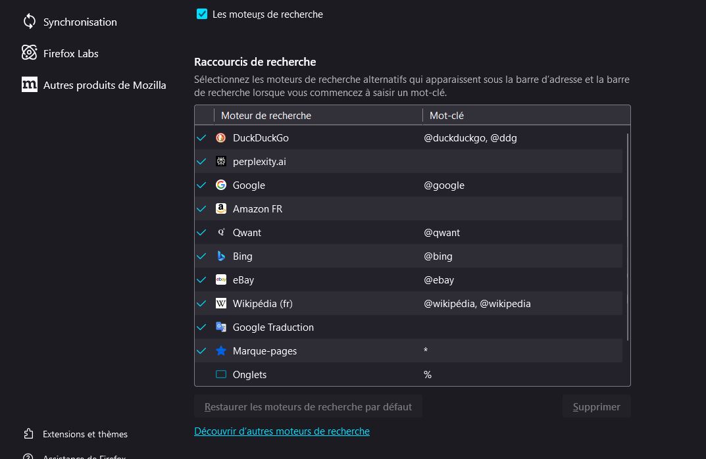The image size is (706, 459).
Task: Toggle the DuckDuckGo row checkmark
Action: 201,137
